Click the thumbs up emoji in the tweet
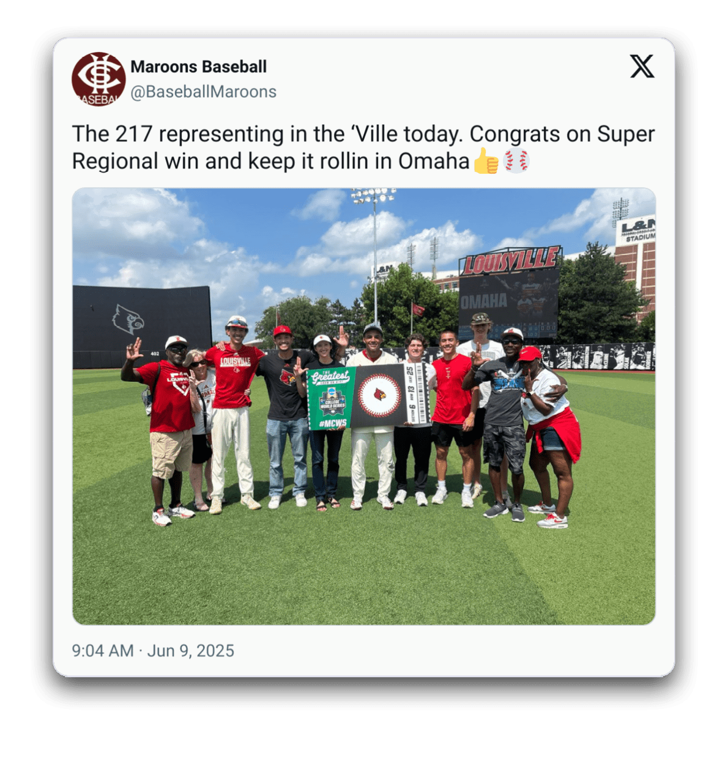Screen dimensions: 728x758 click(x=486, y=161)
